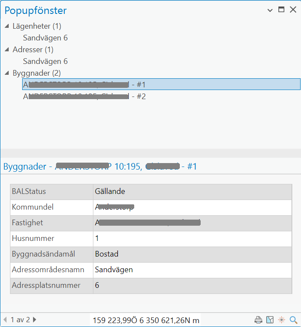Image resolution: width=301 pixels, height=327 pixels.
Task: Zoom to feature with the magnifier icon
Action: [x=293, y=320]
